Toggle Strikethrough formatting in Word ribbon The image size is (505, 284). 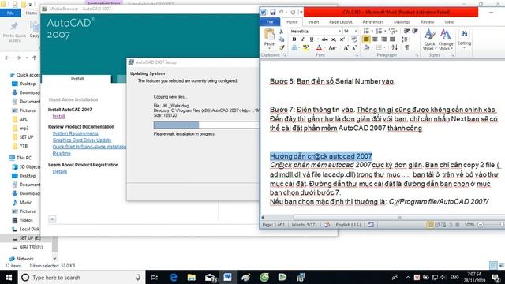click(x=324, y=39)
